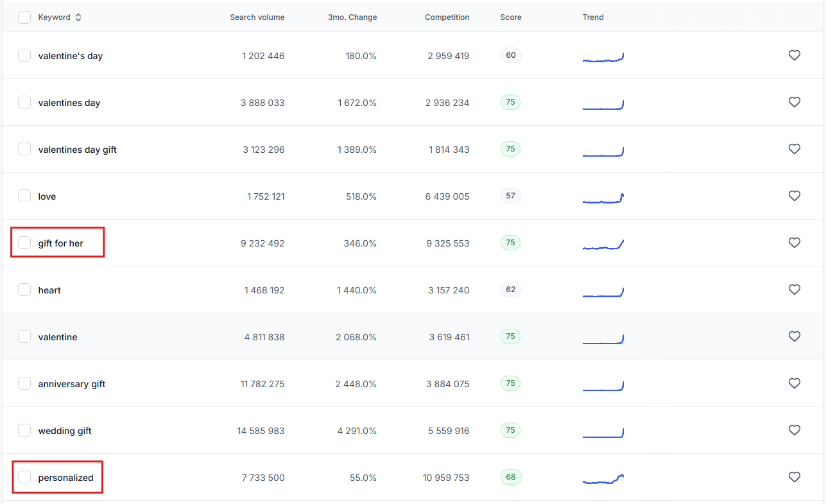This screenshot has height=504, width=826.
Task: Tick checkbox beside "valentines day"
Action: pos(24,102)
